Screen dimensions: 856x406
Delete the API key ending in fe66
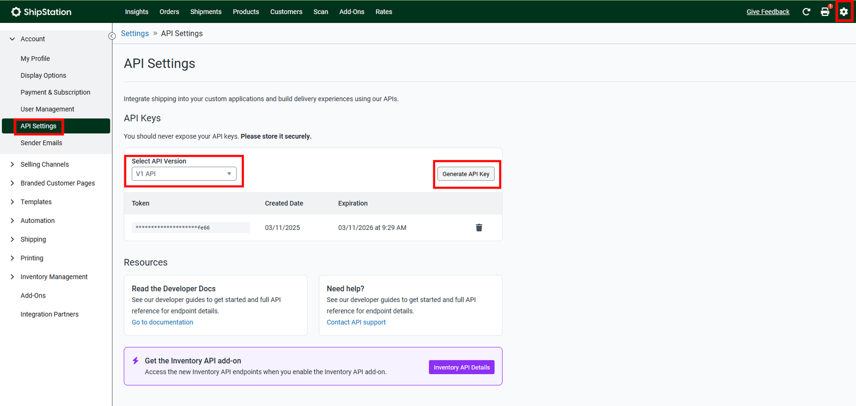tap(479, 227)
